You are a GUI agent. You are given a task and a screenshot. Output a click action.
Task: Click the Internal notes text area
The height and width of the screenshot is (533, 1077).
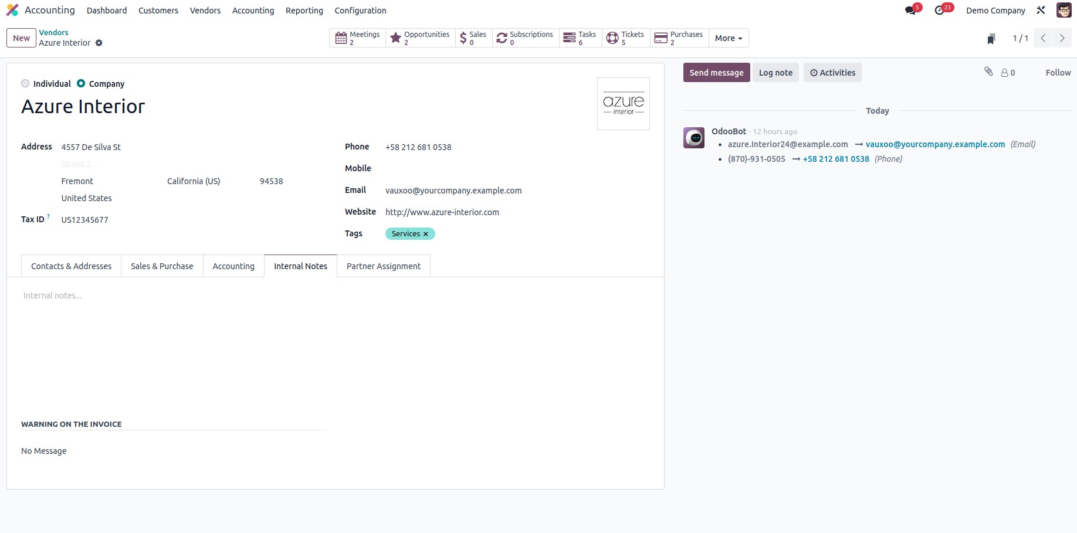(336, 296)
